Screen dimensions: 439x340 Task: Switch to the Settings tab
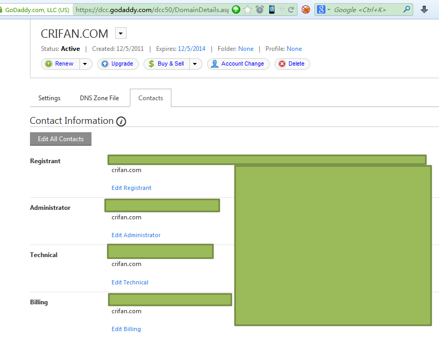(49, 98)
